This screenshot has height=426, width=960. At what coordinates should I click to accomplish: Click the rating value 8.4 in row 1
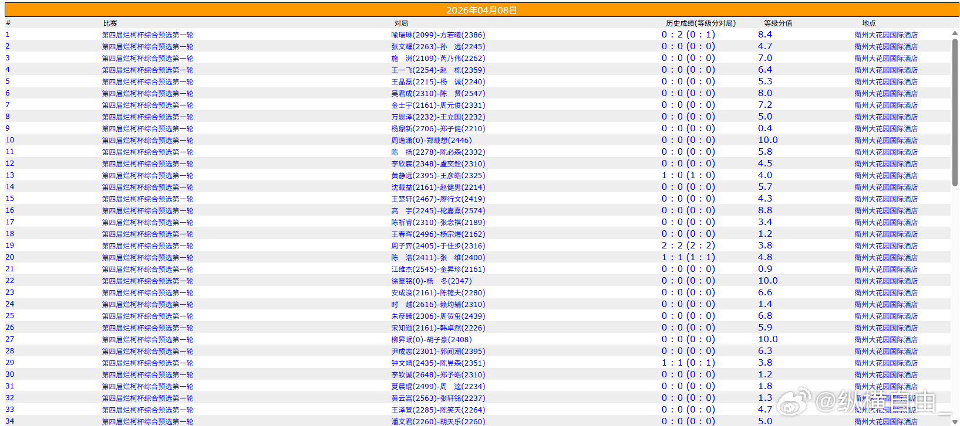click(x=765, y=35)
